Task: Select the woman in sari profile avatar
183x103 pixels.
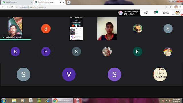Action: click(x=107, y=51)
